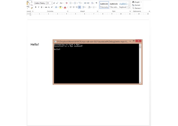Click the Cut scissors icon
The image size is (178, 126).
pos(32,2)
